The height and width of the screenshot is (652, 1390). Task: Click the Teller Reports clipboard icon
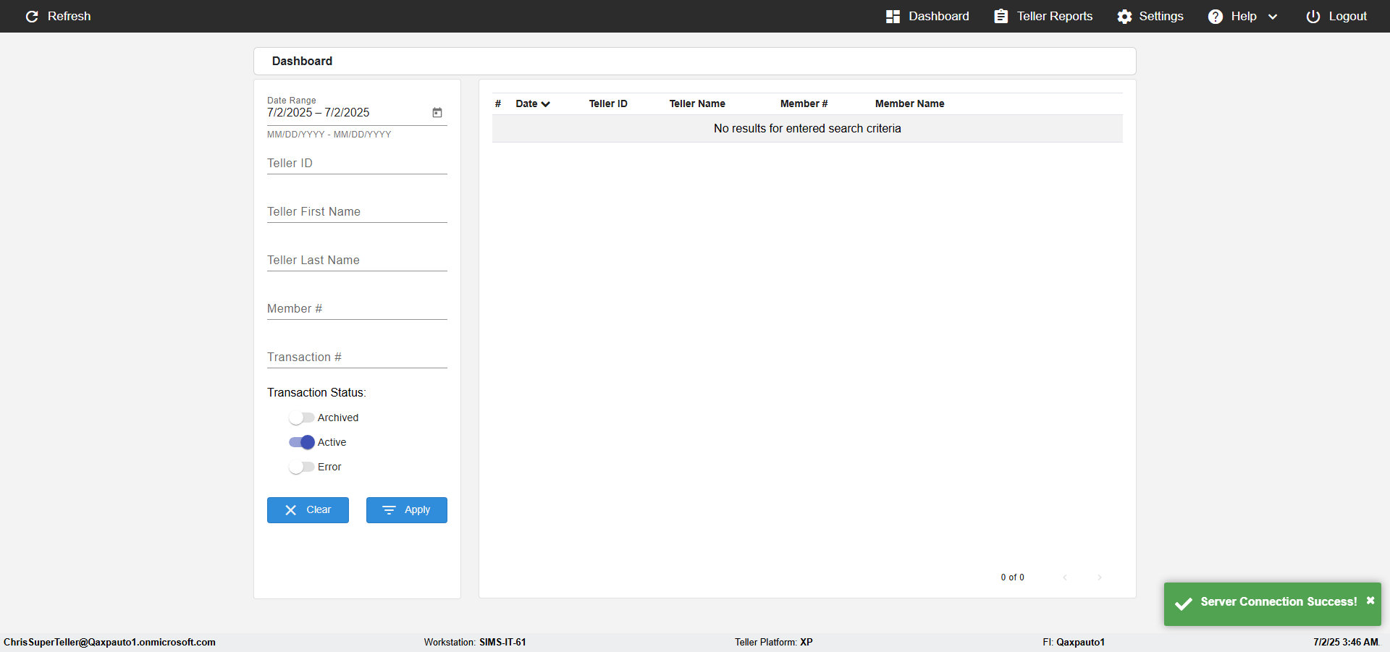click(1001, 16)
